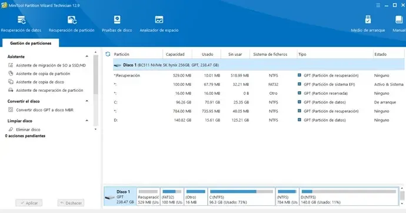Click disk map scroll up arrow
Viewport: 406px width, 213px height.
coord(402,189)
